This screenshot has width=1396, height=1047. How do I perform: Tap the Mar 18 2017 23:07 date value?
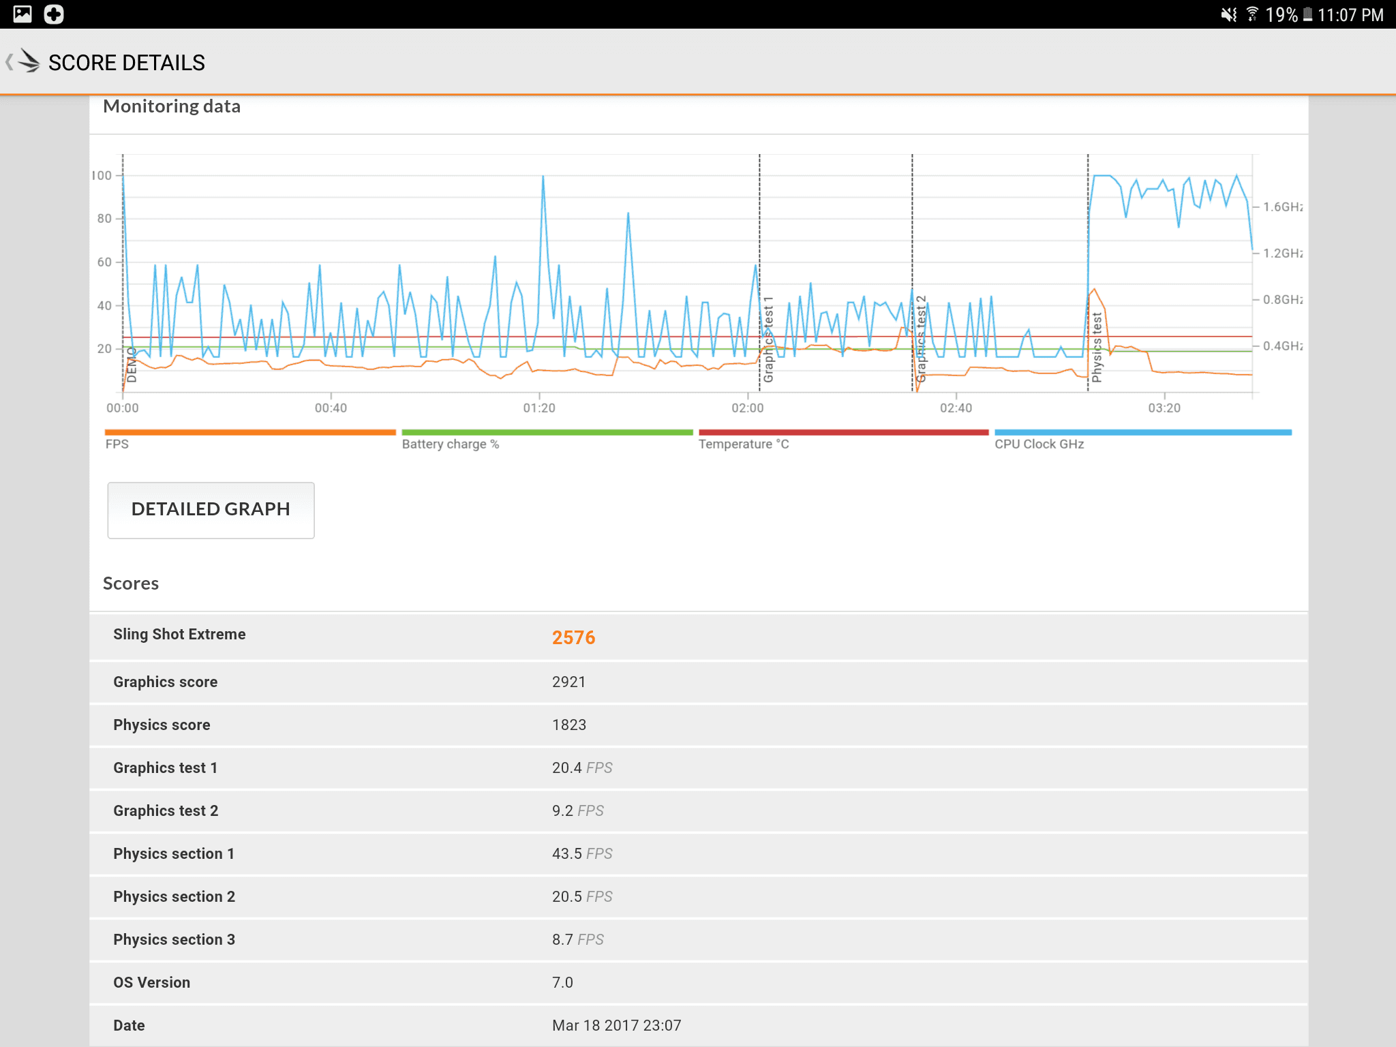click(616, 1026)
